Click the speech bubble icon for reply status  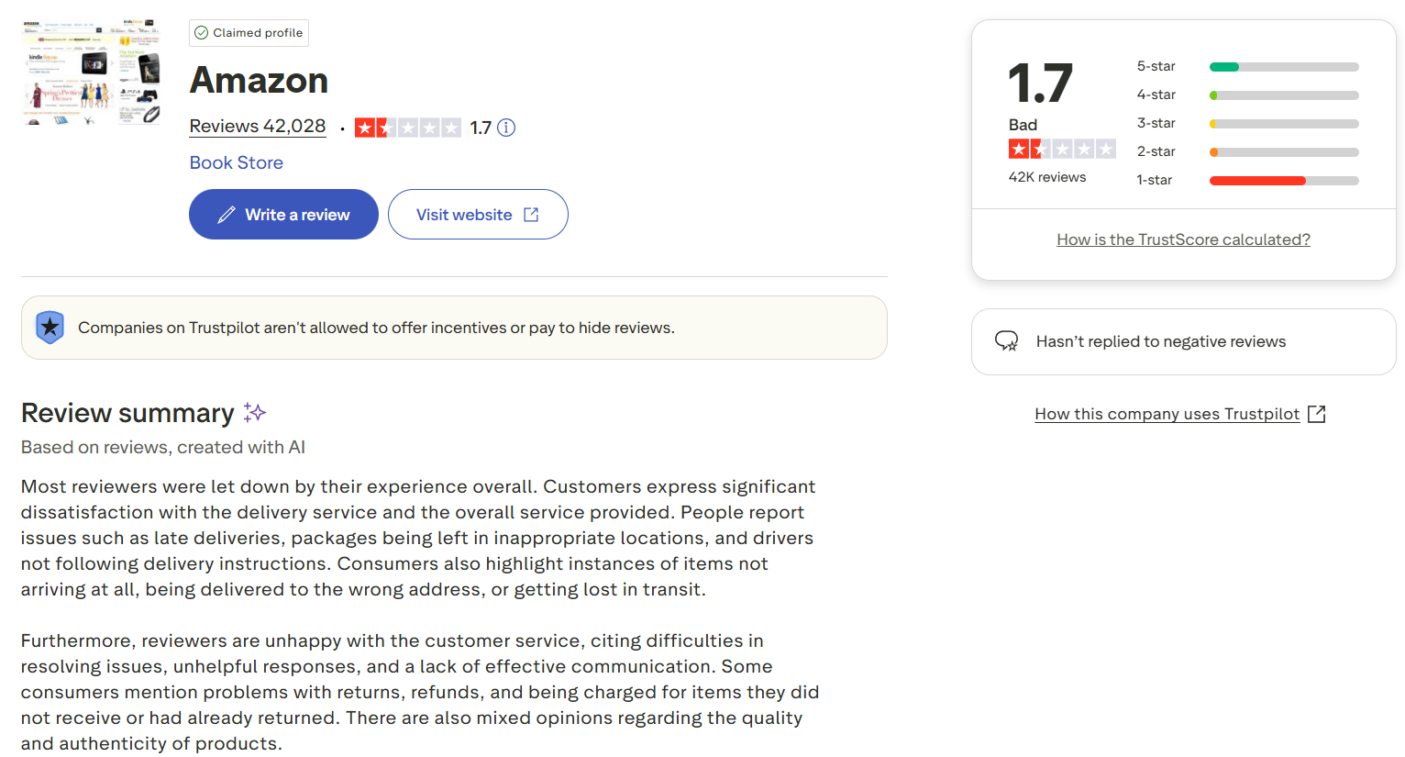tap(1006, 341)
